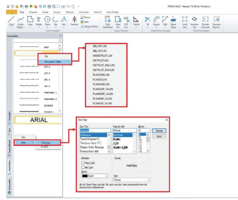Select Times New Roman in font list
The image size is (238, 200).
pos(91,147)
